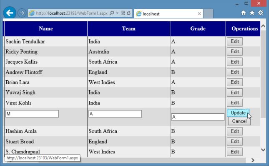Open the address bar dropdown arrow
This screenshot has height=166, width=269.
(x=117, y=13)
